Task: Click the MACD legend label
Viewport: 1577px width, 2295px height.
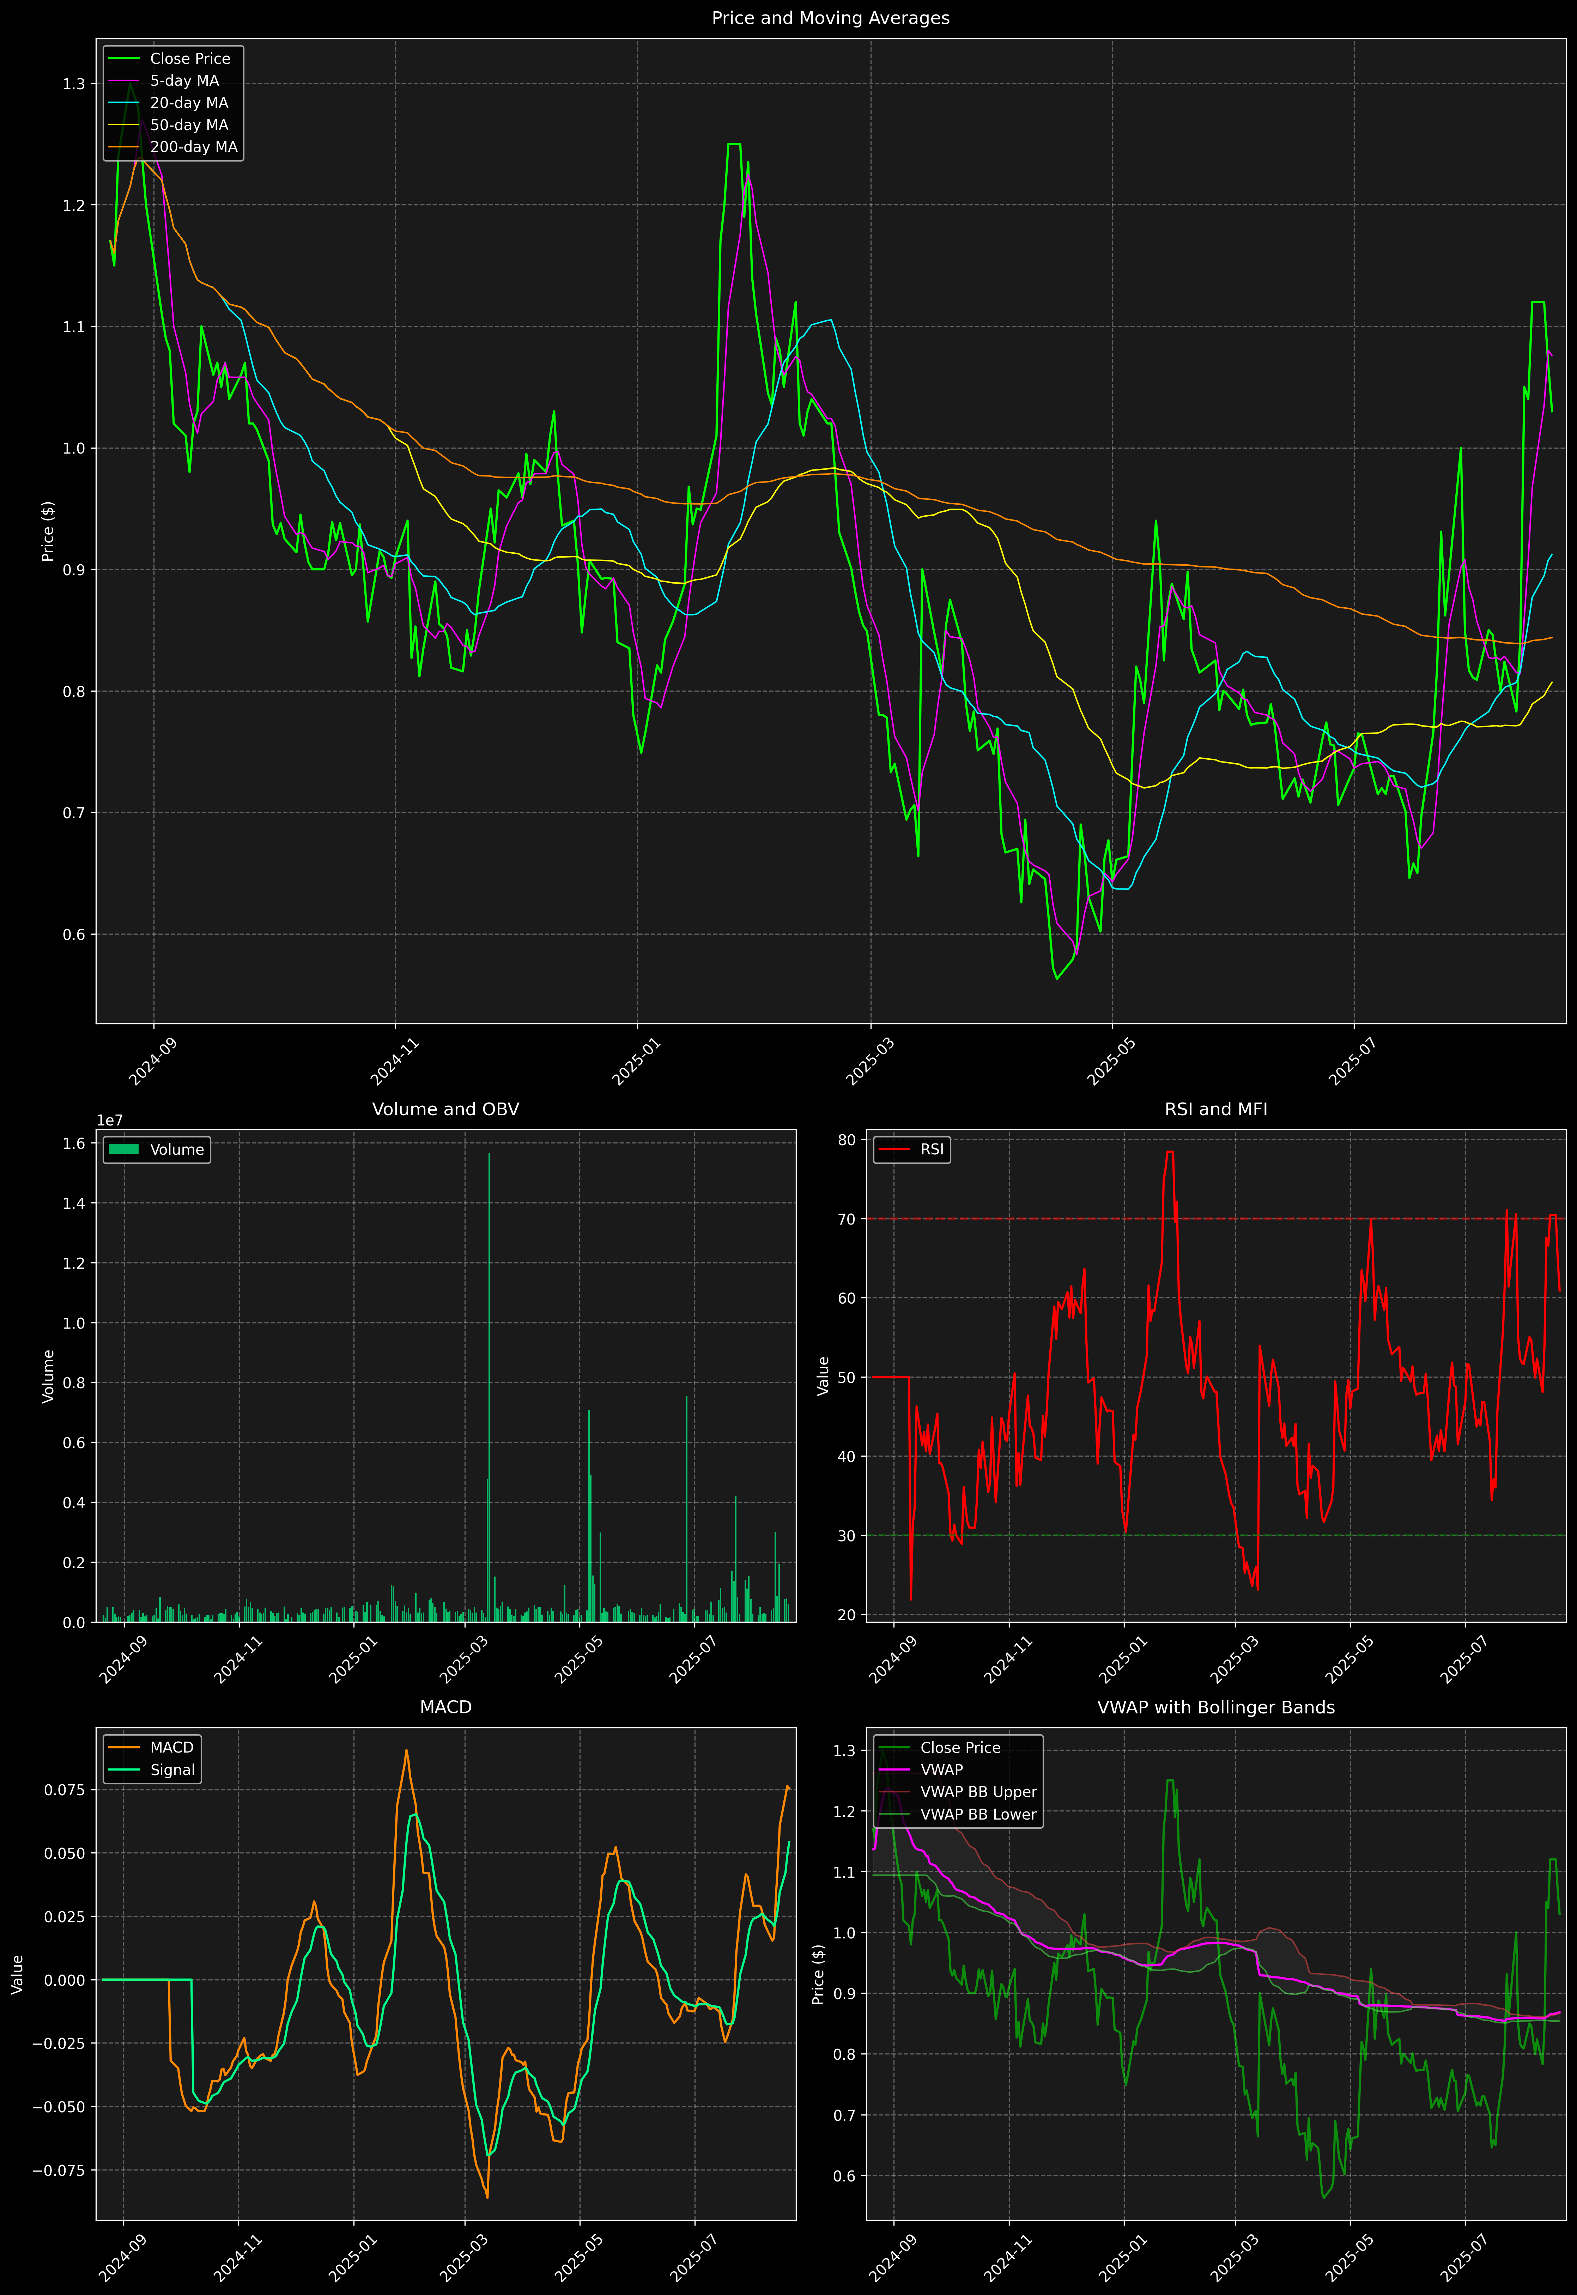Action: click(x=171, y=1748)
